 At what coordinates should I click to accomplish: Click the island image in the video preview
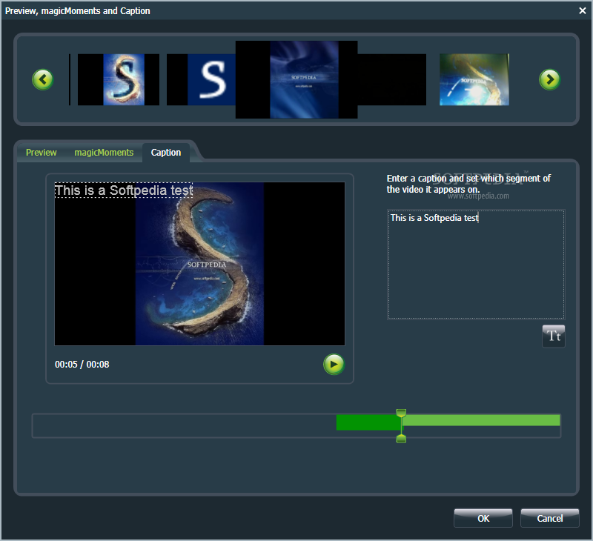[199, 264]
